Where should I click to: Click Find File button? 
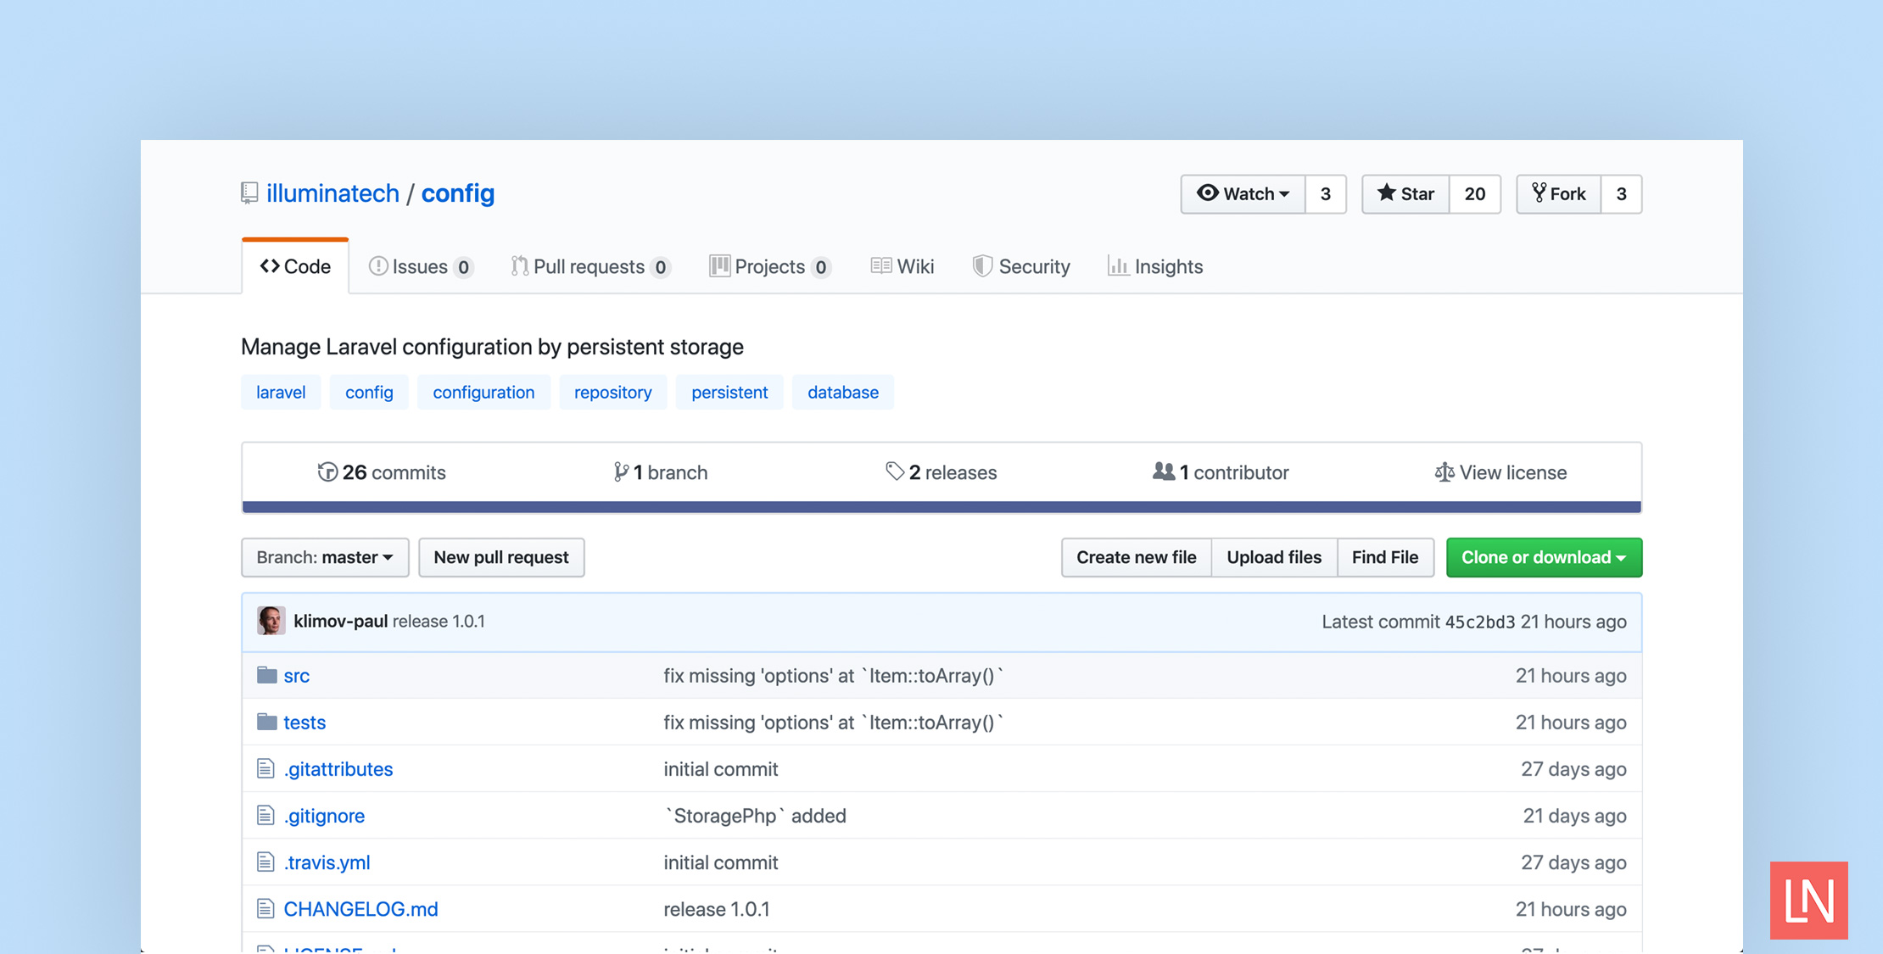tap(1385, 557)
